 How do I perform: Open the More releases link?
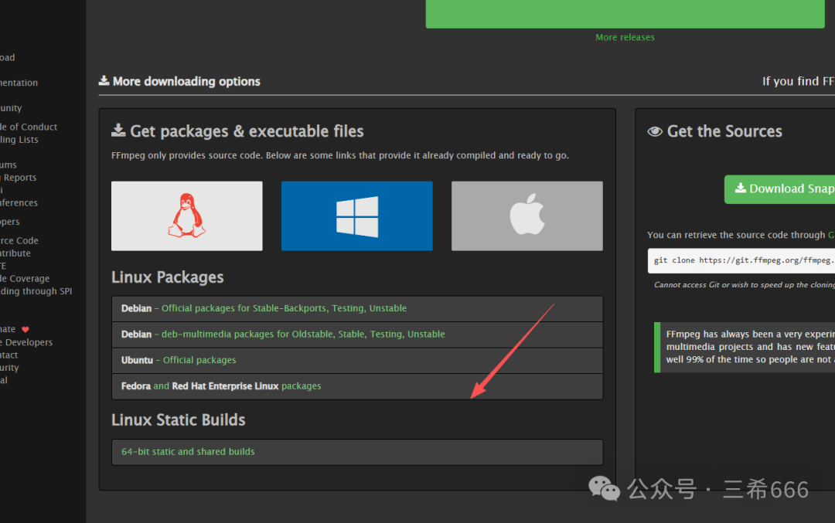pyautogui.click(x=625, y=37)
